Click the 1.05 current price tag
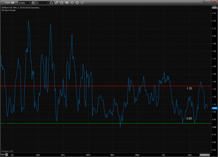Image resolution: width=218 pixels, height=157 pixels. [214, 108]
